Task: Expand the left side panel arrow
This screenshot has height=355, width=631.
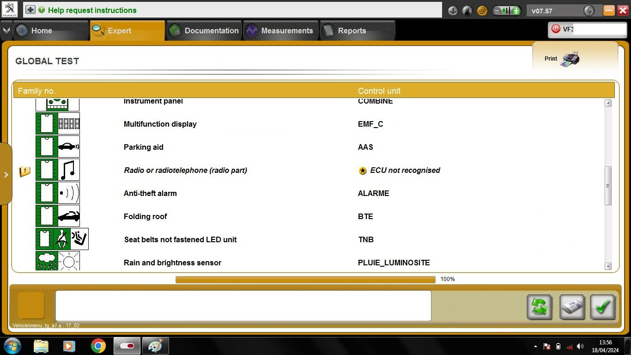Action: tap(6, 174)
